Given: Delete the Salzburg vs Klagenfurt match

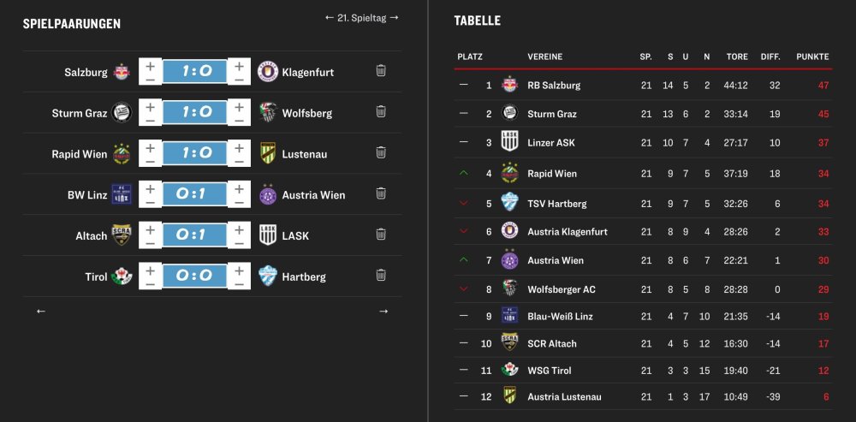Looking at the screenshot, I should click(381, 71).
